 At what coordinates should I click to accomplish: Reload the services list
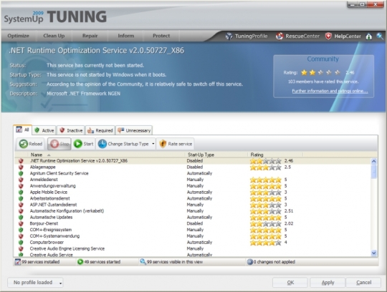tap(31, 144)
